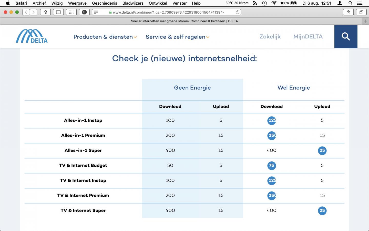This screenshot has height=231, width=369.
Task: Click TV & Internet Premium row label
Action: point(83,195)
